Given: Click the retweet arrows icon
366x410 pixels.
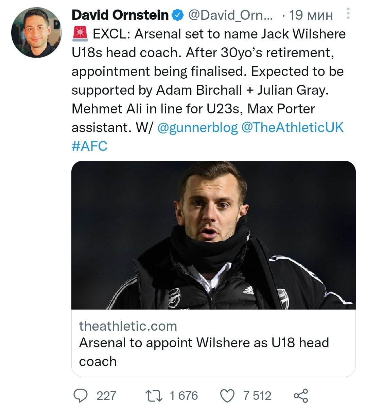Looking at the screenshot, I should click(154, 395).
